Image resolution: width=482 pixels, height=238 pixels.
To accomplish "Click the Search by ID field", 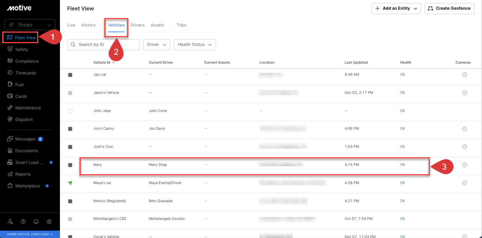I will tap(103, 45).
